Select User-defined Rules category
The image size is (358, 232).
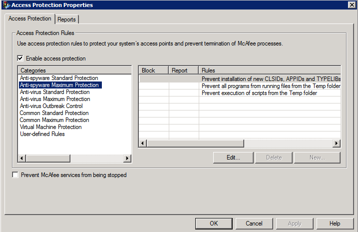(42, 134)
